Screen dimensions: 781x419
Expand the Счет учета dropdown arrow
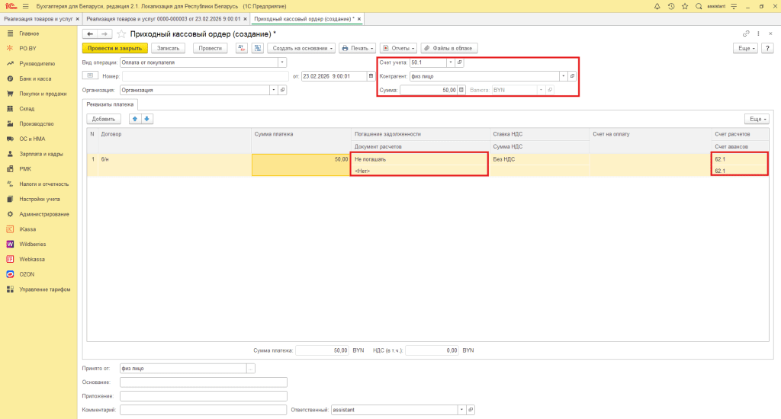[450, 62]
